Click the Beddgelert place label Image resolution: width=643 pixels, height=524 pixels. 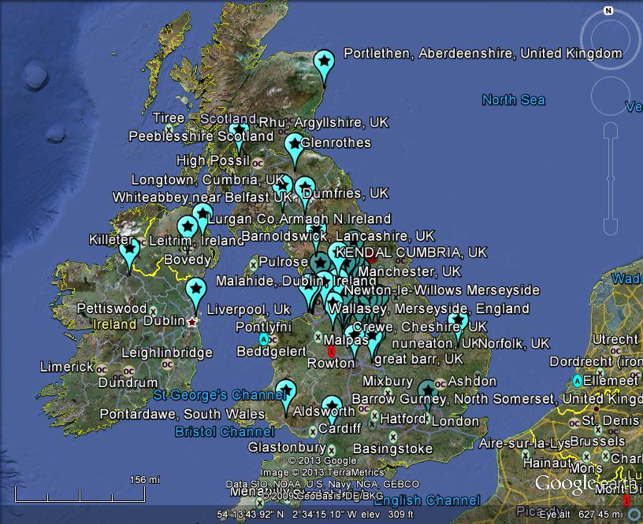click(272, 351)
